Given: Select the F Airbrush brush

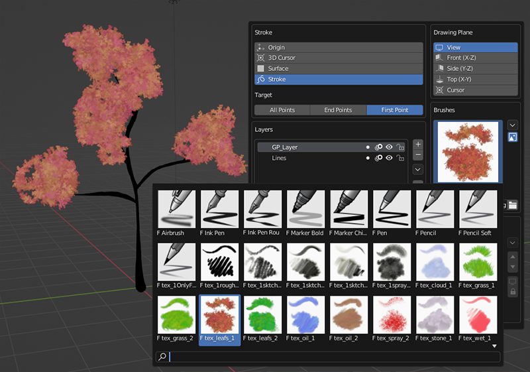Looking at the screenshot, I should 177,209.
